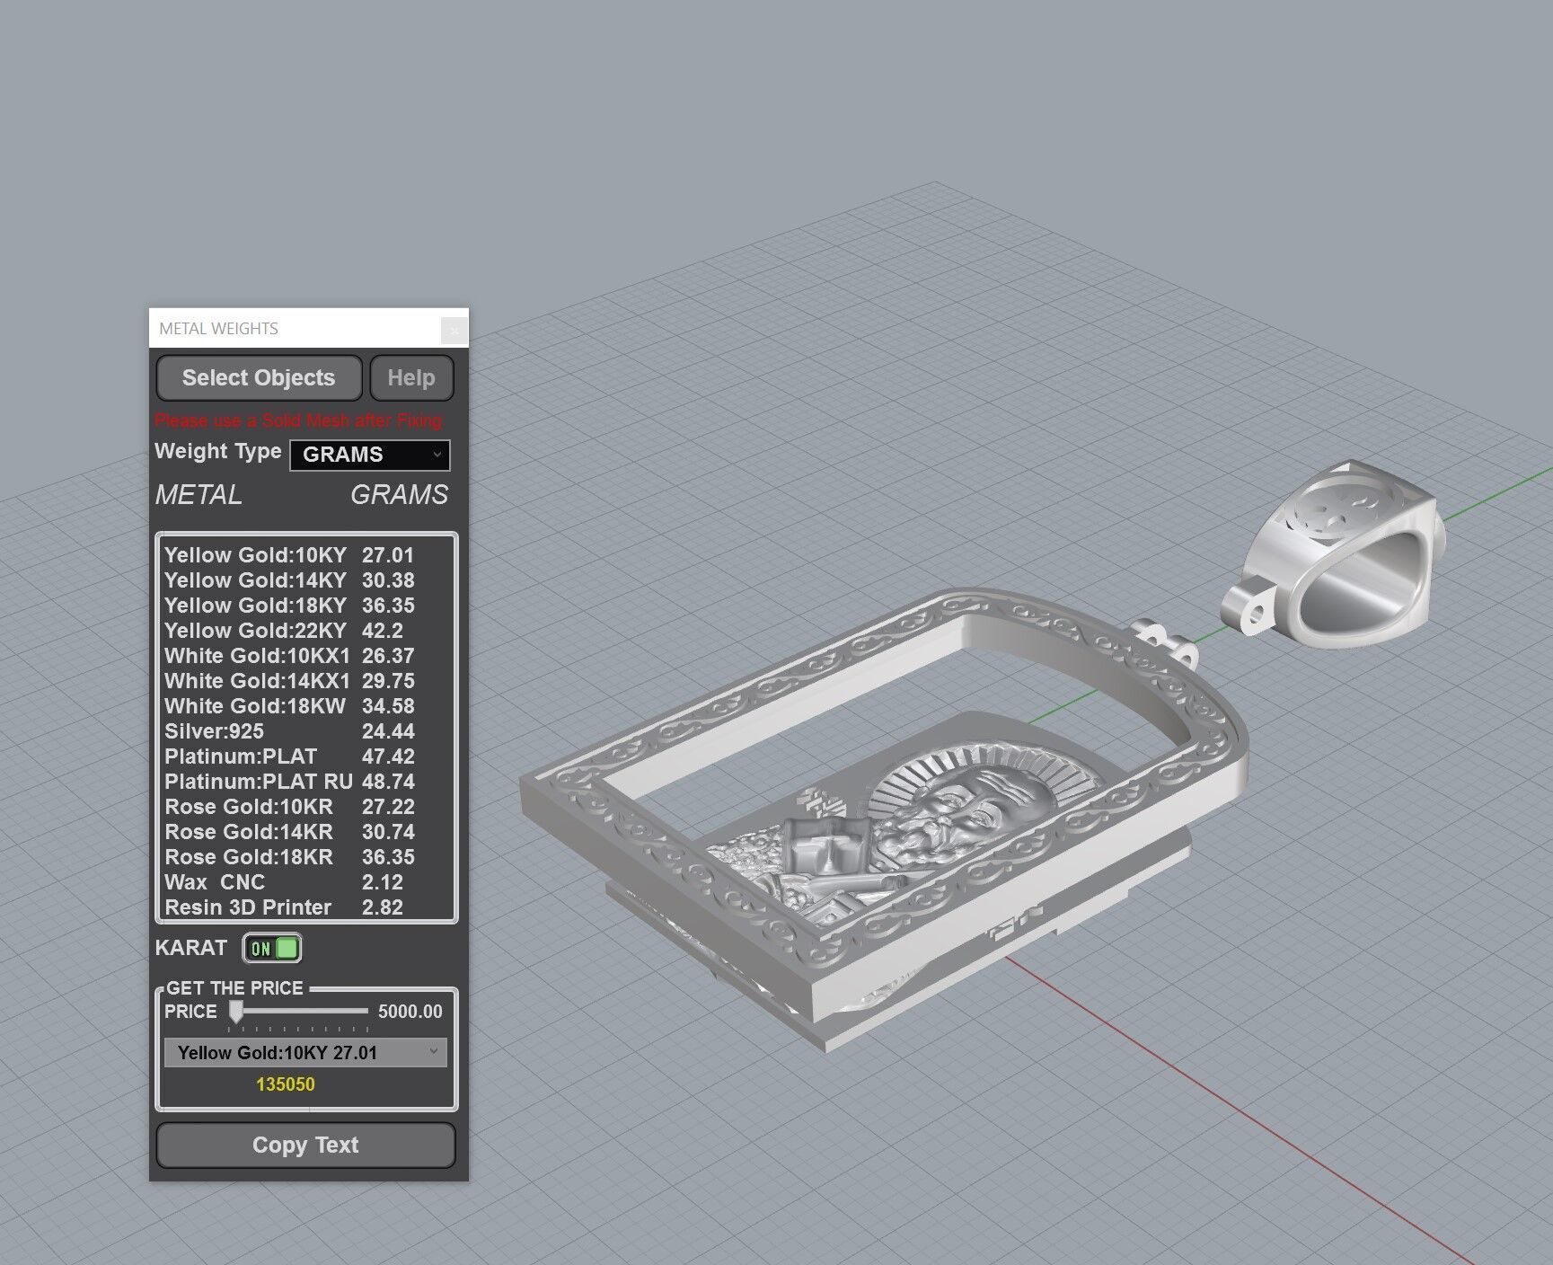This screenshot has height=1265, width=1553.
Task: Click the red Solid Mesh warning text
Action: pyautogui.click(x=298, y=420)
